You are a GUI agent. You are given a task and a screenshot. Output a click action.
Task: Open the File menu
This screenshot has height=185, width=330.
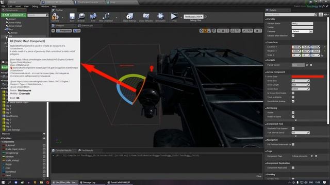point(4,7)
